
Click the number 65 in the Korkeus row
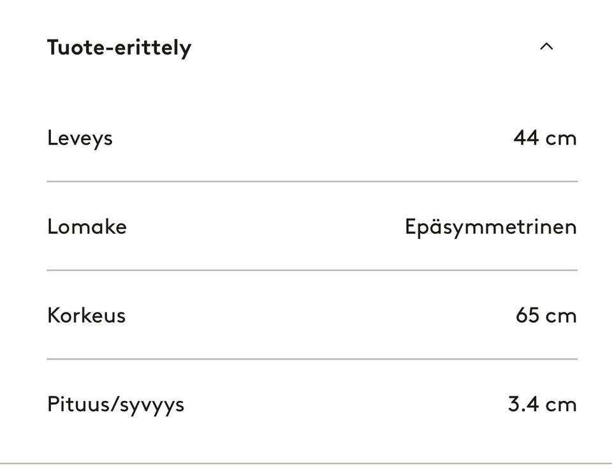[527, 315]
